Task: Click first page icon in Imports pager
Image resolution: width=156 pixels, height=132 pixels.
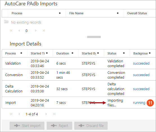Action: coord(11,31)
